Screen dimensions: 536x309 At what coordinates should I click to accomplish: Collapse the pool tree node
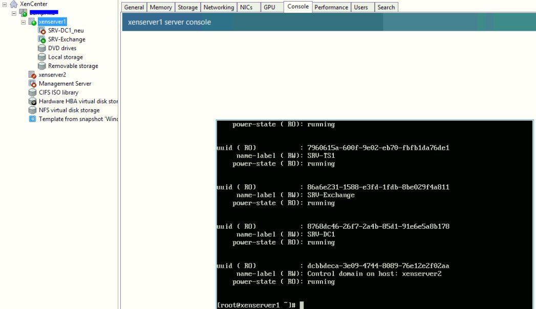point(14,13)
